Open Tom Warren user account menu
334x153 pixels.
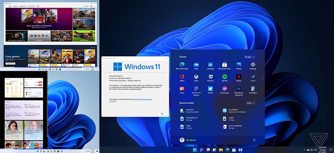(188, 140)
